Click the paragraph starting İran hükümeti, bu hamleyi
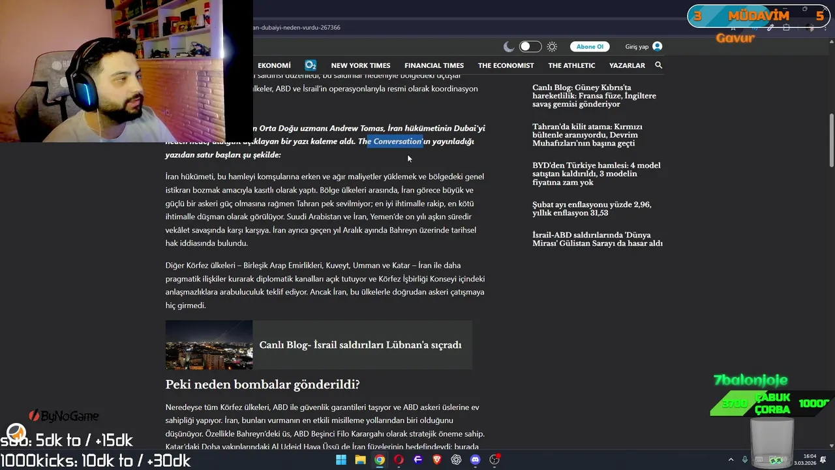Image resolution: width=835 pixels, height=470 pixels. coord(325,210)
